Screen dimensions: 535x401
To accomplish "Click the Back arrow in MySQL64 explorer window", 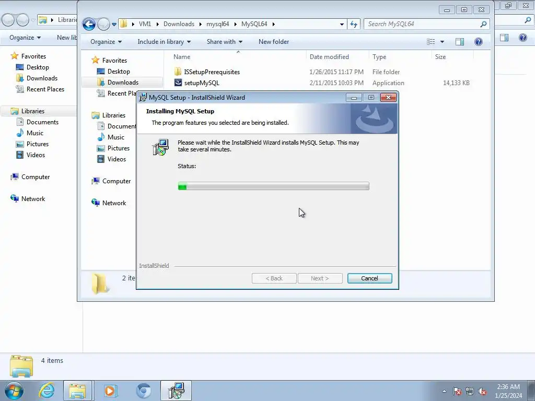I will 89,24.
